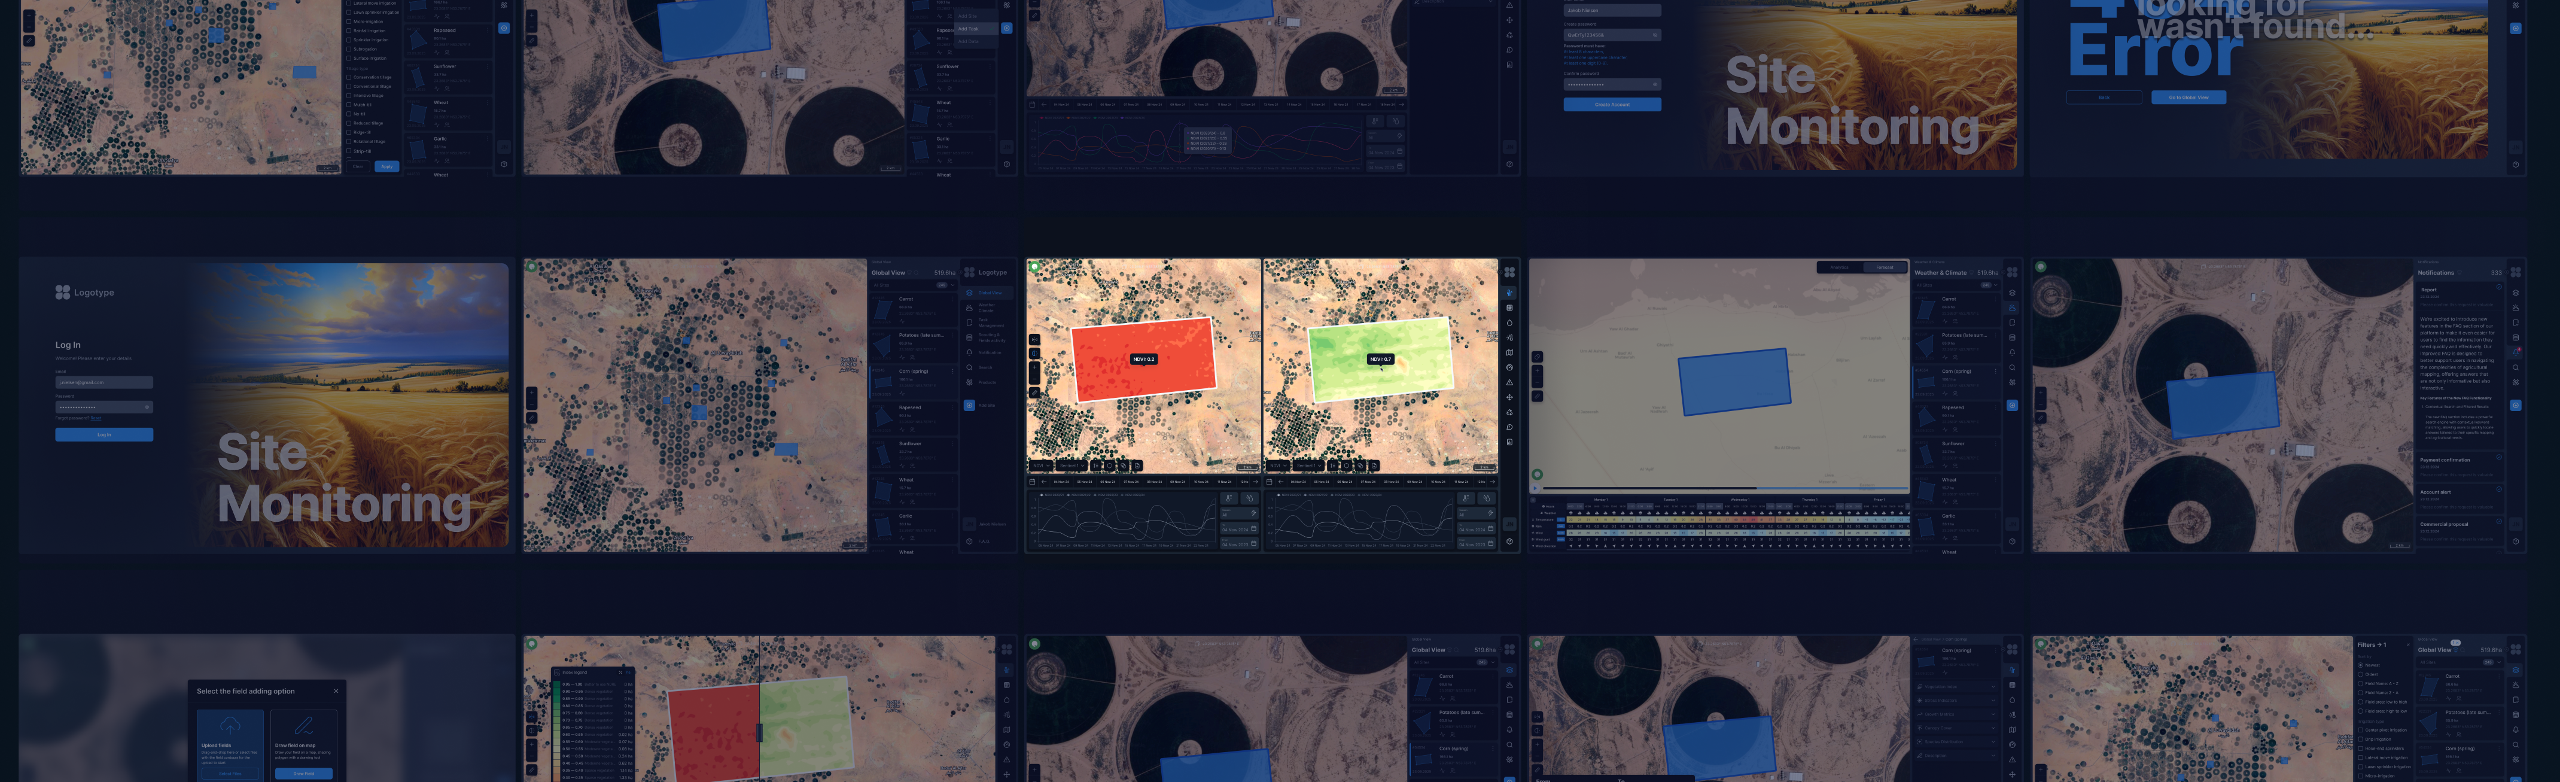This screenshot has height=782, width=2560.
Task: Click the raindrops button beside the left NDVI graph
Action: [1250, 498]
